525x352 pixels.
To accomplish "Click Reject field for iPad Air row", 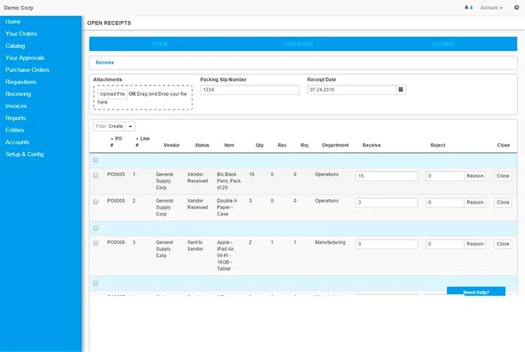I will pos(445,244).
